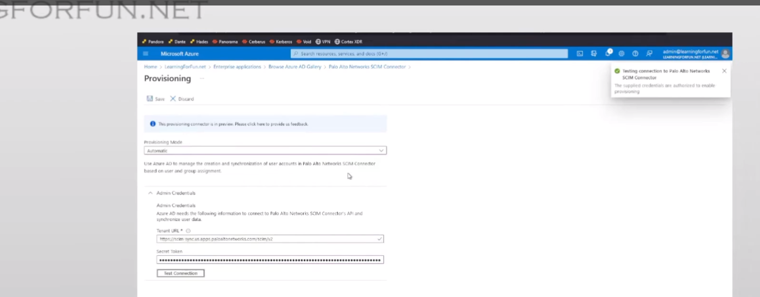Open the Provisioning Mode dropdown
The width and height of the screenshot is (760, 297).
coord(265,150)
